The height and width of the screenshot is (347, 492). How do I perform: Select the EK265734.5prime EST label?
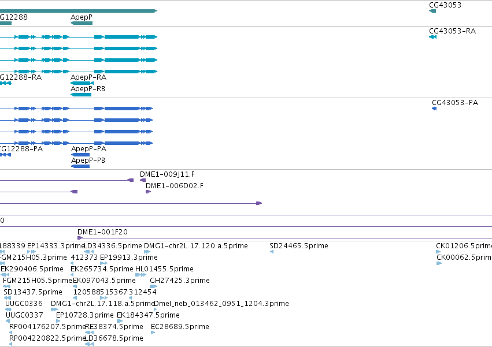click(102, 269)
